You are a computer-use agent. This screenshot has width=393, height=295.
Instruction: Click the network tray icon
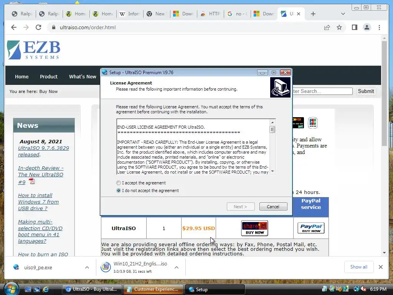[356, 289]
